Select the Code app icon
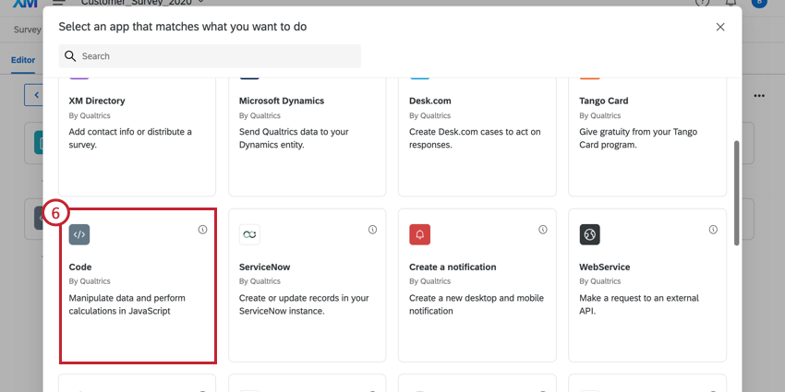The height and width of the screenshot is (392, 785). click(79, 234)
